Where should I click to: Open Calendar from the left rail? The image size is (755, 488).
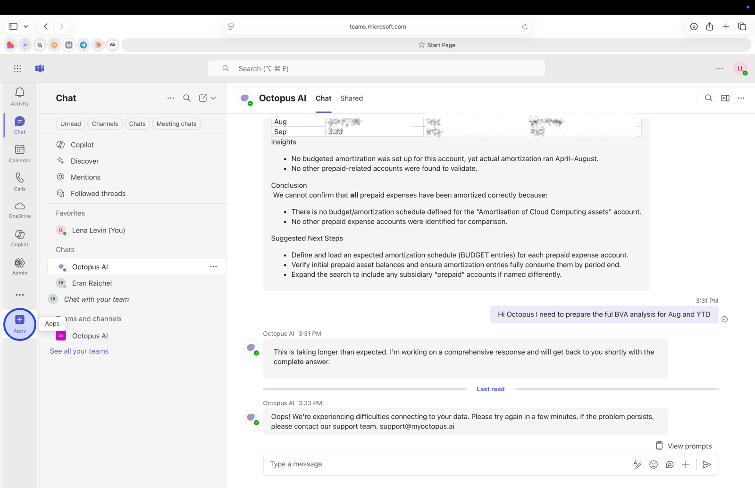(19, 153)
